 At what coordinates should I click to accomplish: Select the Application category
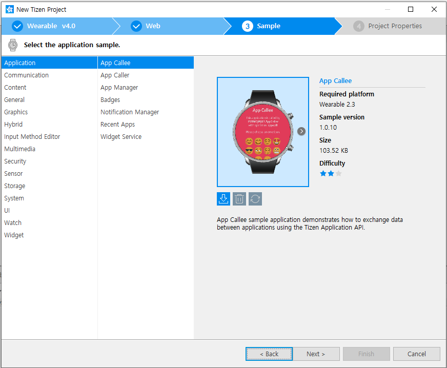tap(49, 63)
